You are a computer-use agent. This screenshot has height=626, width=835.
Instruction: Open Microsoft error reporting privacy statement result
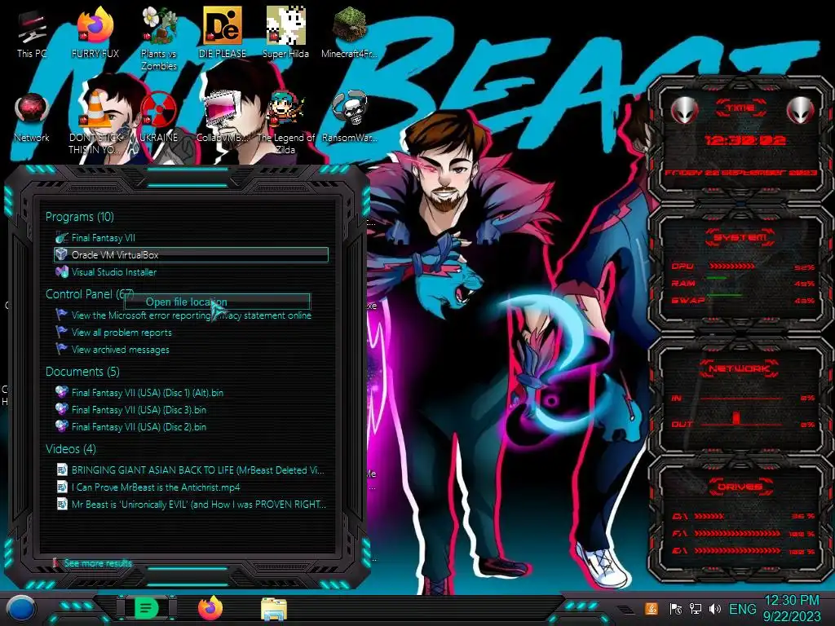pos(191,315)
